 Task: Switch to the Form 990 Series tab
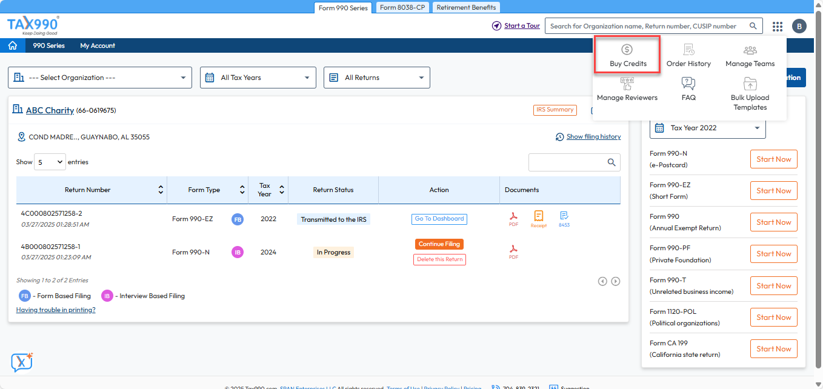tap(343, 8)
